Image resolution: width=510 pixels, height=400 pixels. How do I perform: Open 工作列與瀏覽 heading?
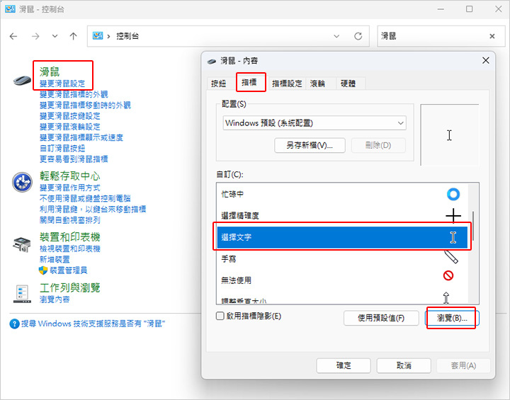pyautogui.click(x=69, y=287)
